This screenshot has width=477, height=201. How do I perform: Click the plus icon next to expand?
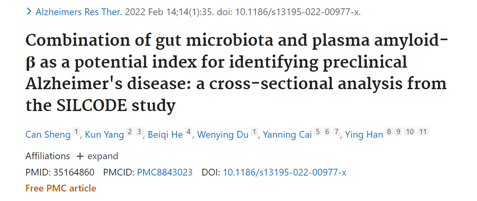[x=80, y=156]
